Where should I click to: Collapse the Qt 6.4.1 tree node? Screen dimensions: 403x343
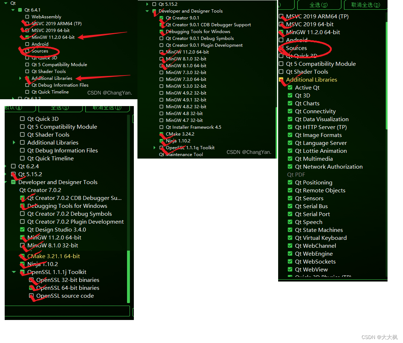13,10
